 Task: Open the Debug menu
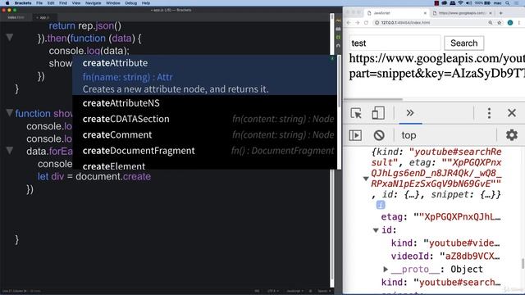131,3
